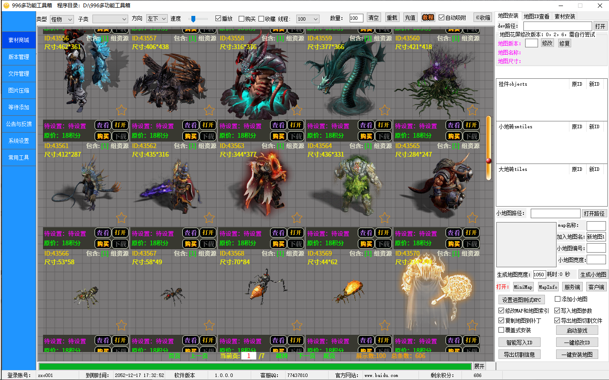609x380 pixels.
Task: Open 图片压缩 in the sidebar
Action: pos(19,90)
